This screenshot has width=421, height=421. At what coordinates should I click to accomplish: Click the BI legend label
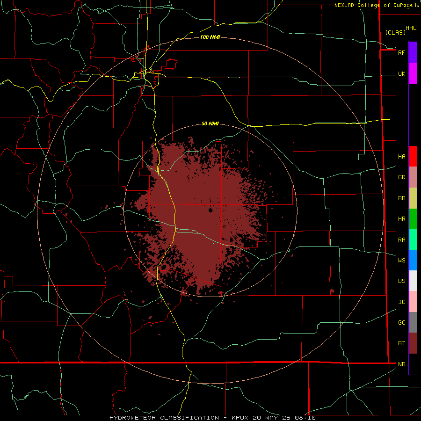401,343
